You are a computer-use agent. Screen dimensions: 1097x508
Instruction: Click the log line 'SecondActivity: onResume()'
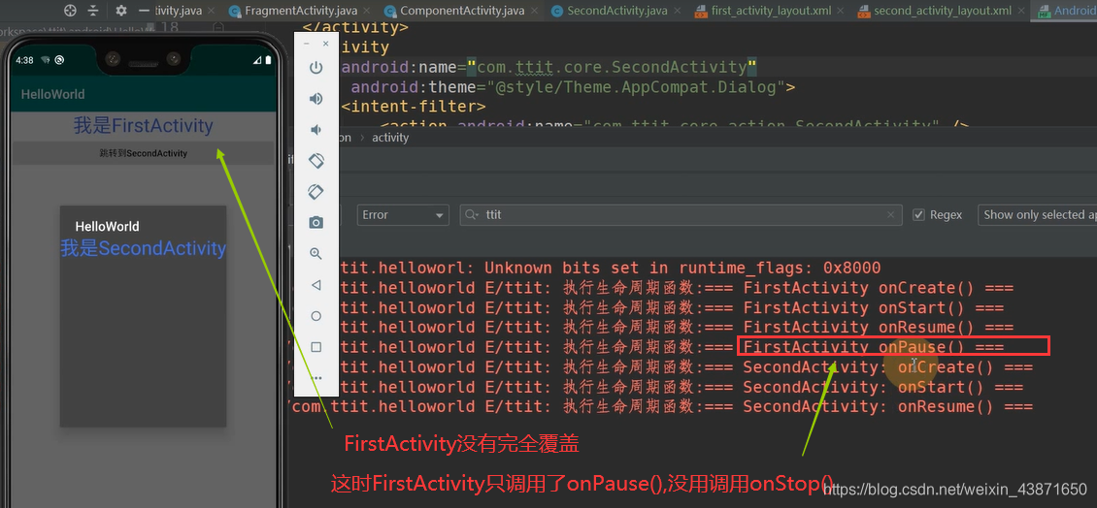[x=661, y=406]
